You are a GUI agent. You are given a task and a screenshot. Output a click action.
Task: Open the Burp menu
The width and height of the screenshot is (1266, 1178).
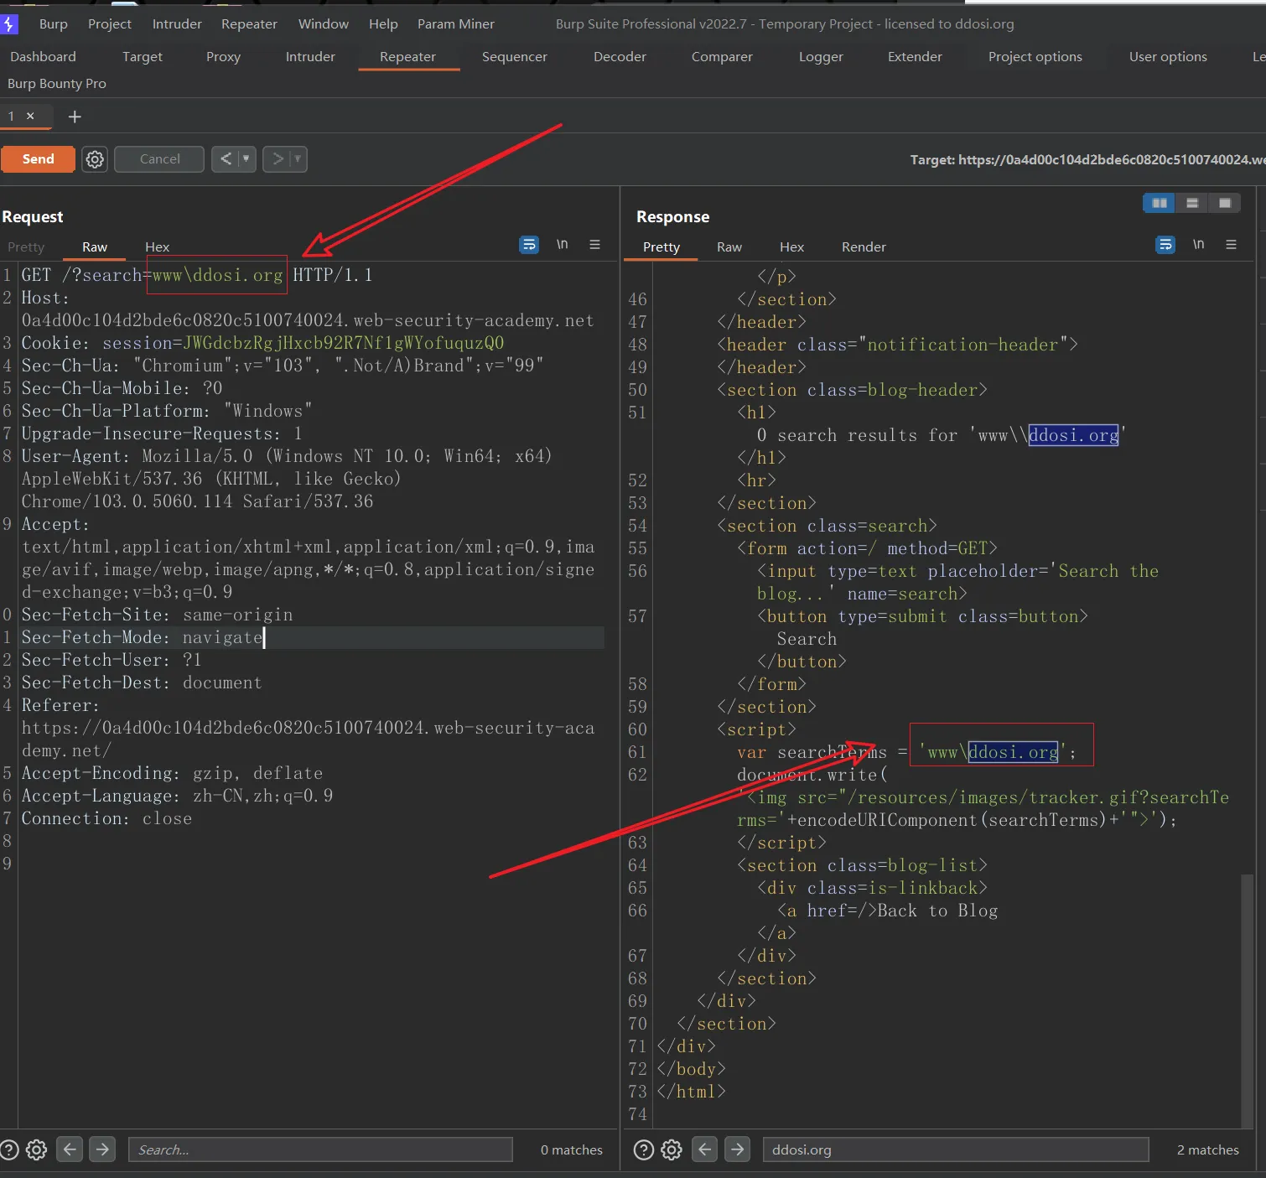[53, 23]
